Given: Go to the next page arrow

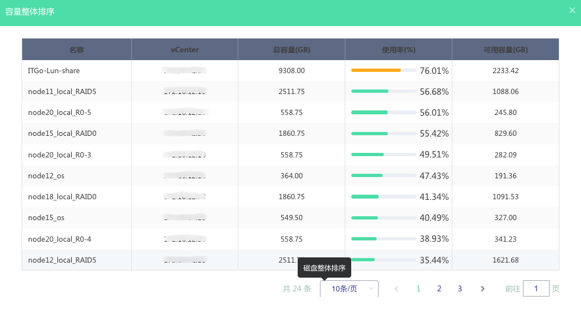Looking at the screenshot, I should tap(482, 289).
